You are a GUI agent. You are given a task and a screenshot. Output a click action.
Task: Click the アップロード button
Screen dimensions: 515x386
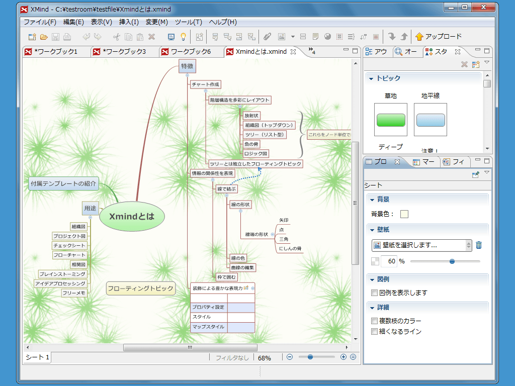(438, 37)
